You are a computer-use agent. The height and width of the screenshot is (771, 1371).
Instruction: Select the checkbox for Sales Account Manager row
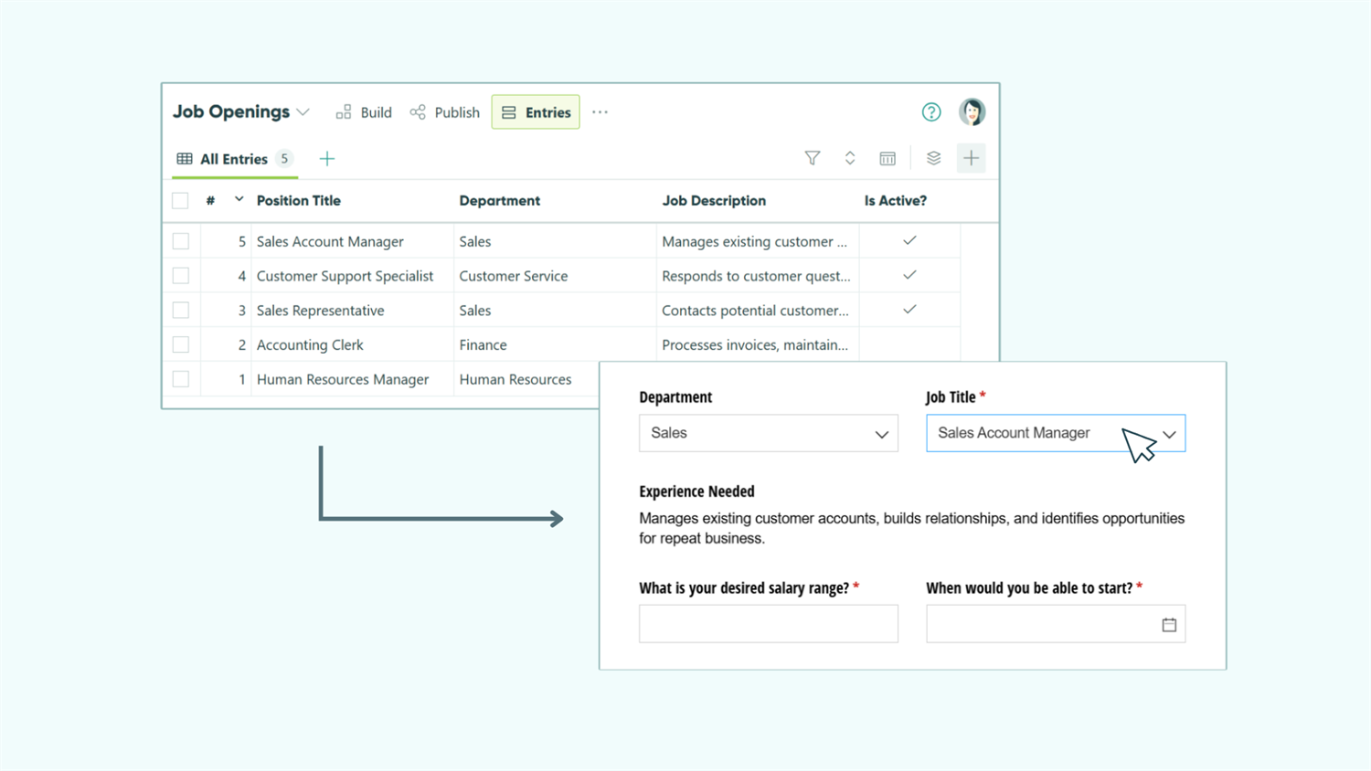[x=180, y=240]
